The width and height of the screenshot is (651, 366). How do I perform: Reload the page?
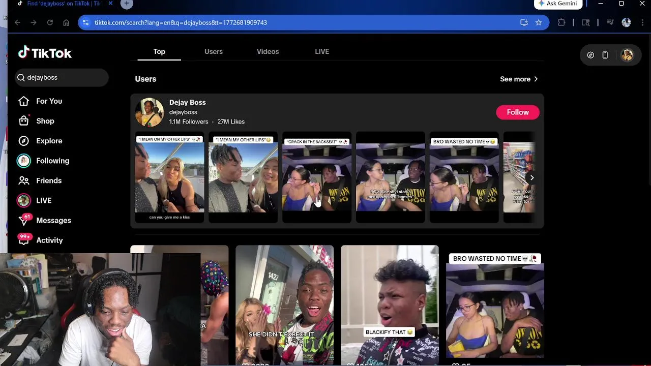50,22
